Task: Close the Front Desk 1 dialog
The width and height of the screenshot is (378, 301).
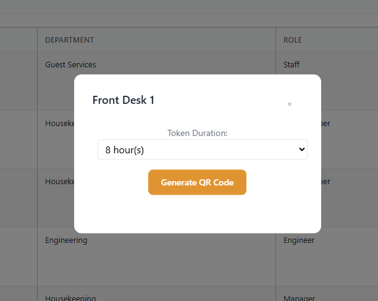Action: pos(289,104)
